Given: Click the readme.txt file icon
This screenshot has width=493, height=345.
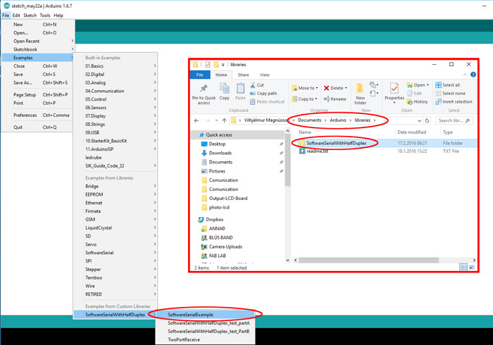Looking at the screenshot, I should (x=302, y=151).
